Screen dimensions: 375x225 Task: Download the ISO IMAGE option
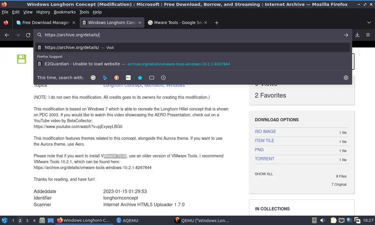265,132
